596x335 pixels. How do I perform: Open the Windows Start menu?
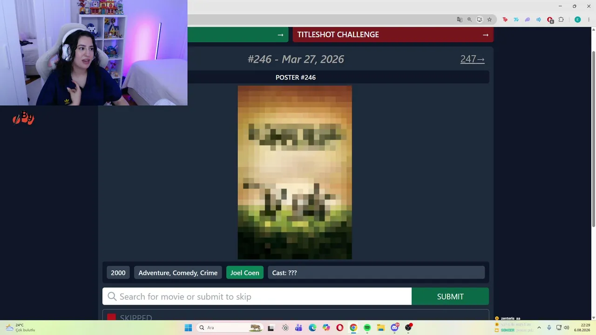pyautogui.click(x=188, y=328)
